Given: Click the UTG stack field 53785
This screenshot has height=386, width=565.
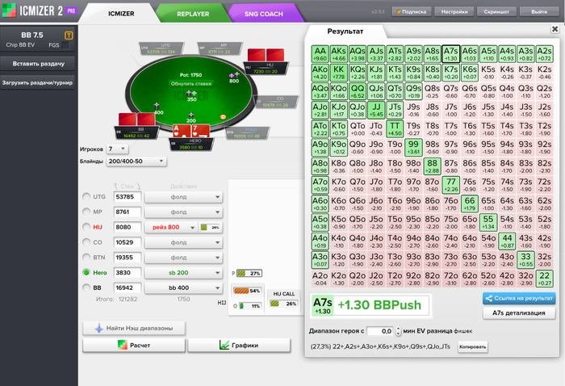Looking at the screenshot, I should (128, 197).
